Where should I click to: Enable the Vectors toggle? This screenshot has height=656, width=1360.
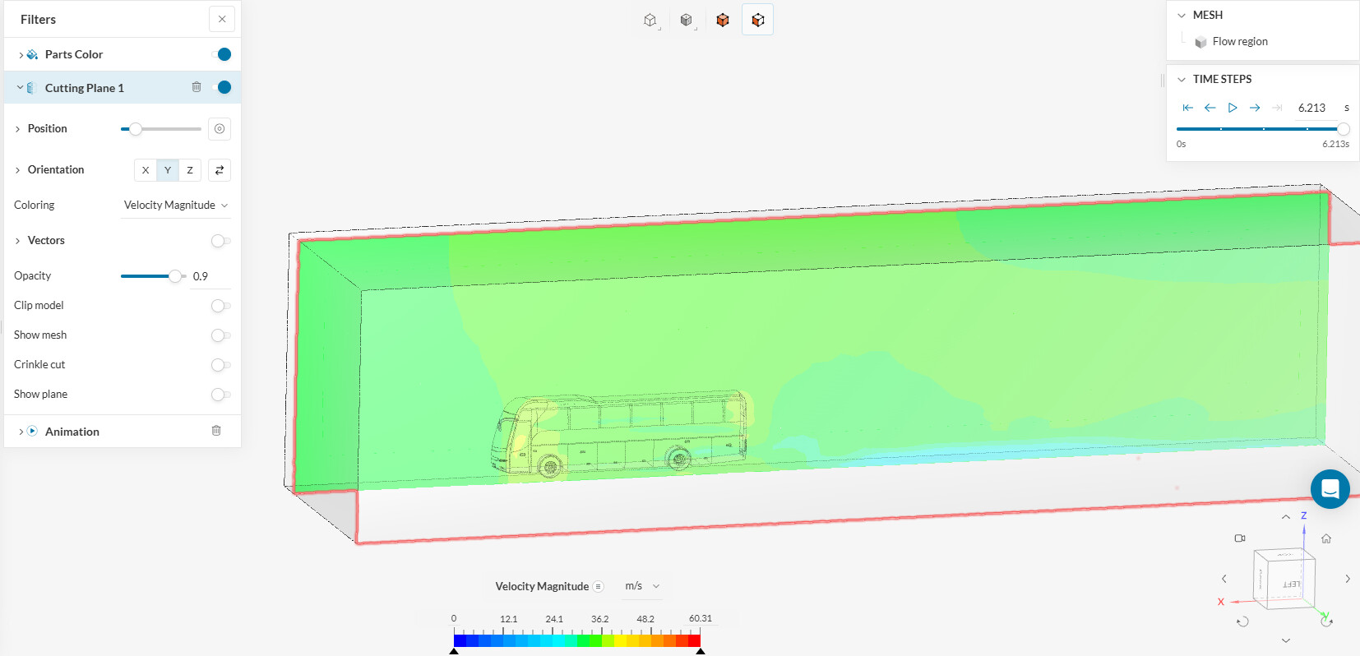[x=221, y=241]
